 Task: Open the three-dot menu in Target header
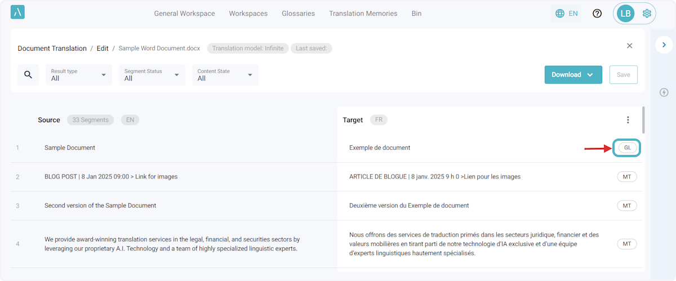coord(628,120)
